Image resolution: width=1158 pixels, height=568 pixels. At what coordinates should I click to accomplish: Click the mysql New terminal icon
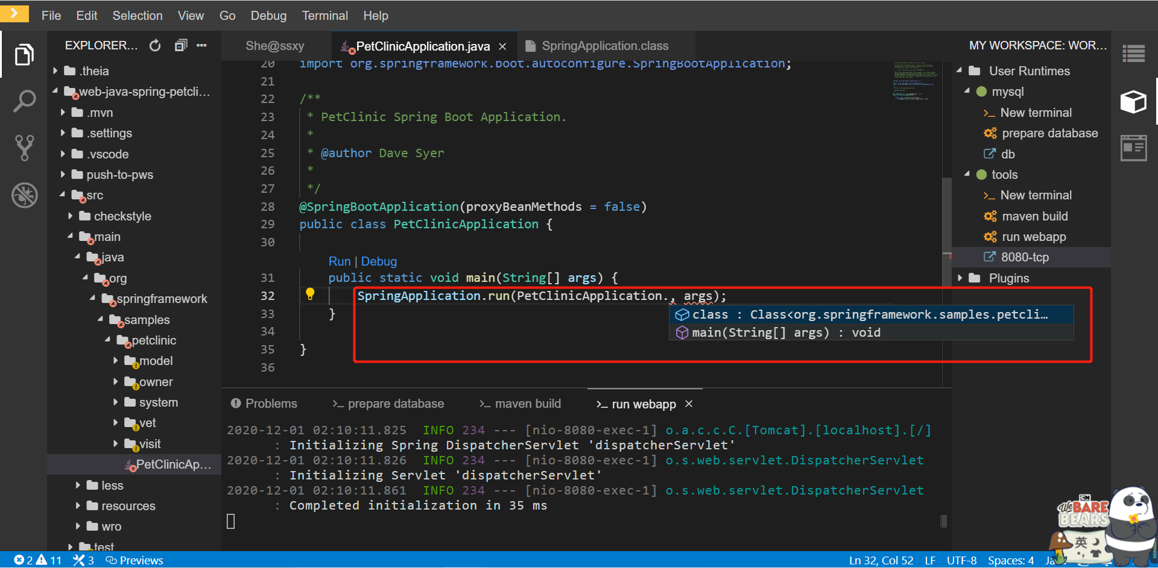tap(989, 113)
